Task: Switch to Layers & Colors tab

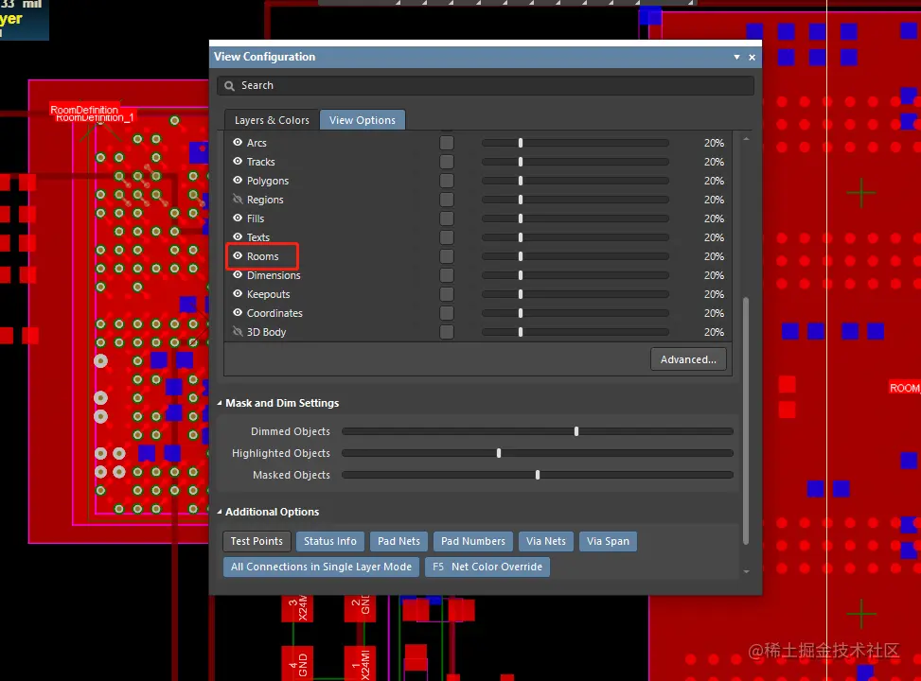Action: (272, 120)
